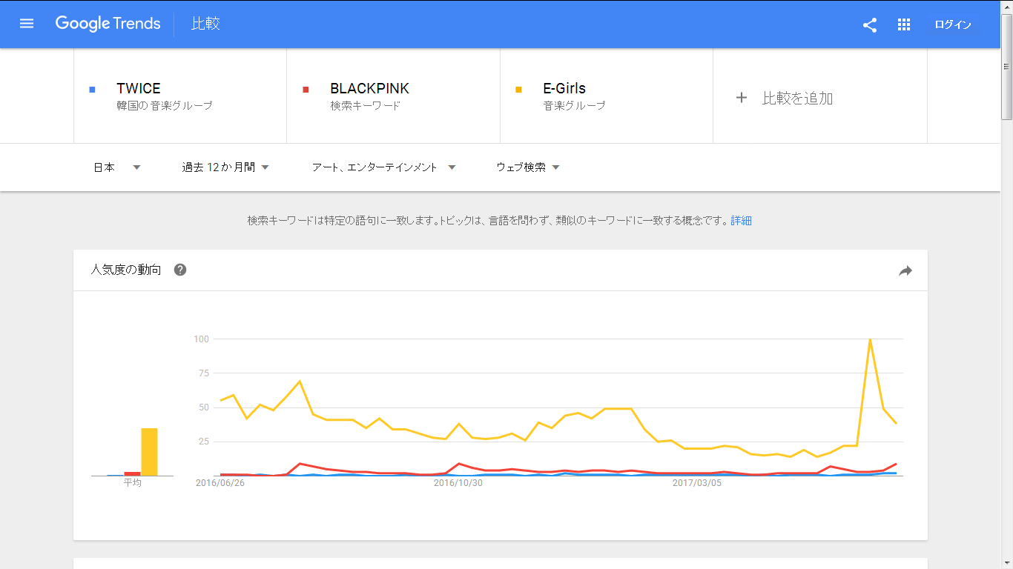
Task: Click the blue TWICE color marker
Action: pos(92,90)
